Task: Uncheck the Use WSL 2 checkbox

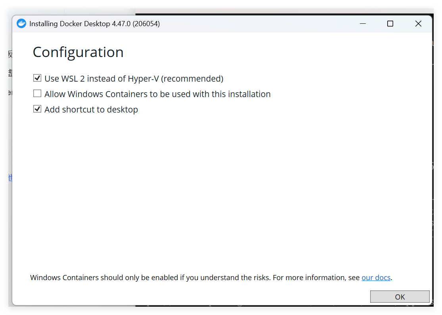Action: (37, 78)
